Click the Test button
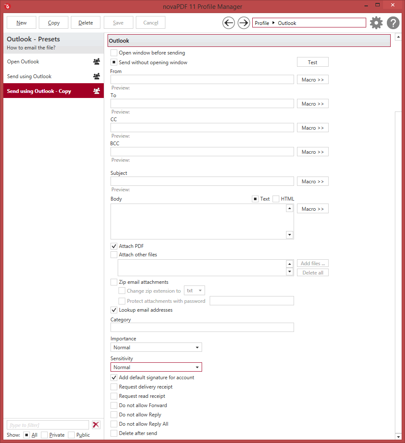This screenshot has width=405, height=443. click(313, 62)
